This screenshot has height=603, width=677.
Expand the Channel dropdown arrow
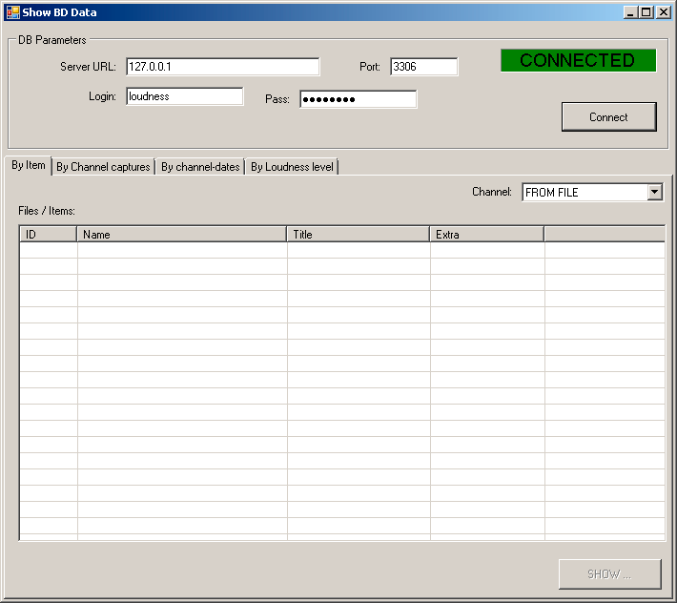(654, 192)
